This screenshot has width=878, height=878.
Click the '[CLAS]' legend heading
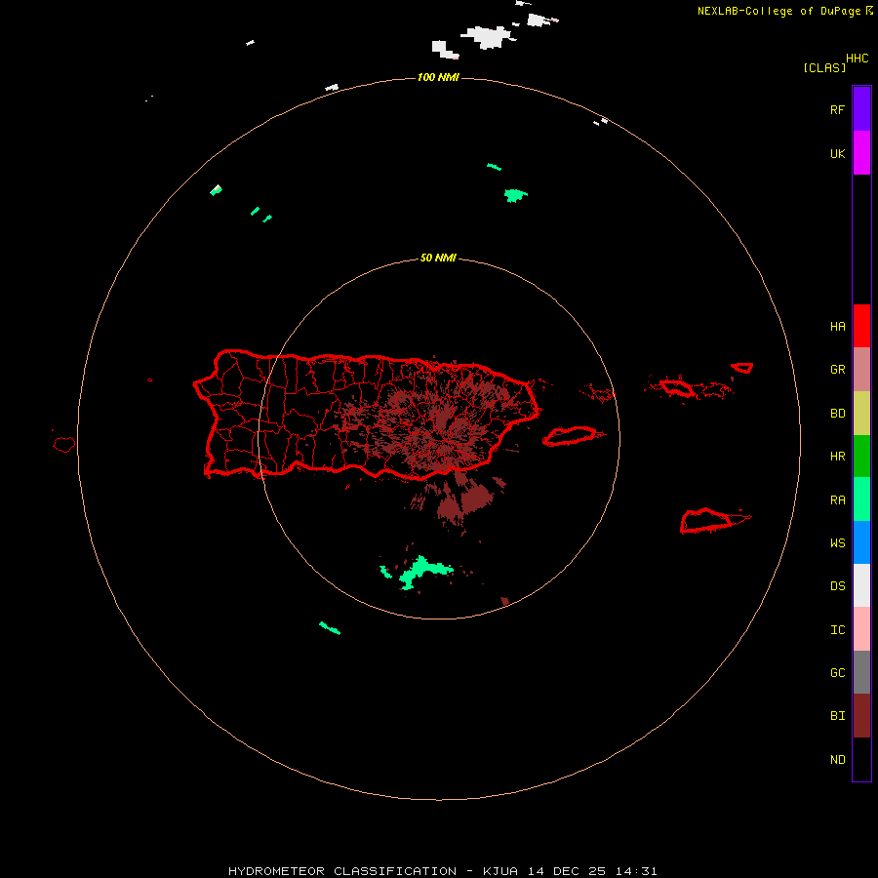(824, 68)
